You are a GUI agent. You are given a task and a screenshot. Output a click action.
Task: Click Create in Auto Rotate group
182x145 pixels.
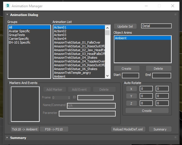point(147,110)
